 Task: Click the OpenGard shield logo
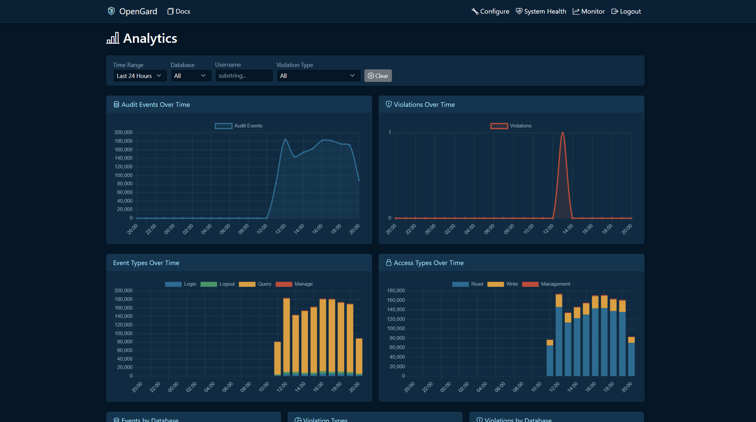tap(111, 11)
